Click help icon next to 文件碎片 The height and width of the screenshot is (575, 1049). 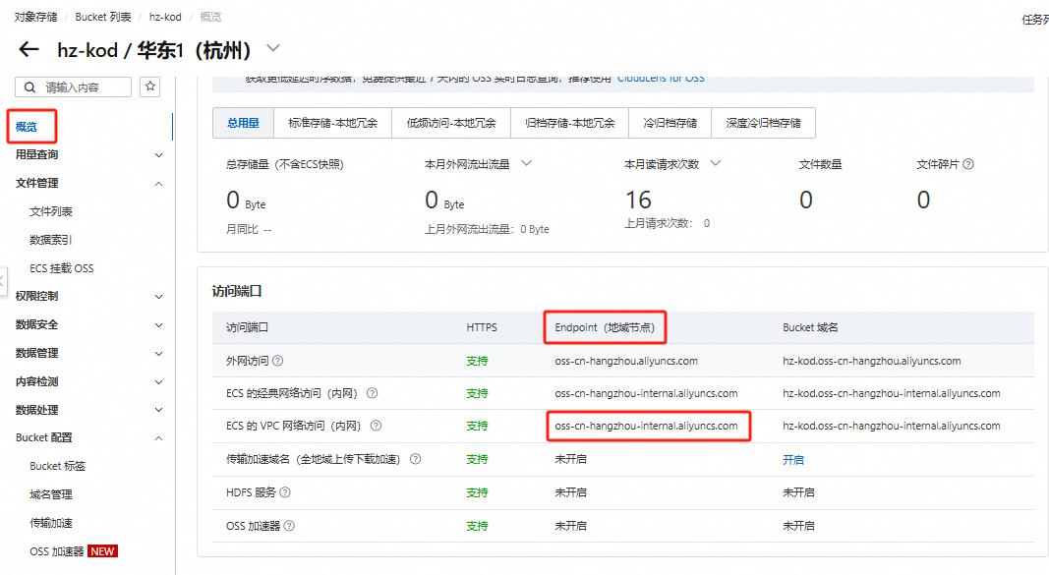pos(968,164)
